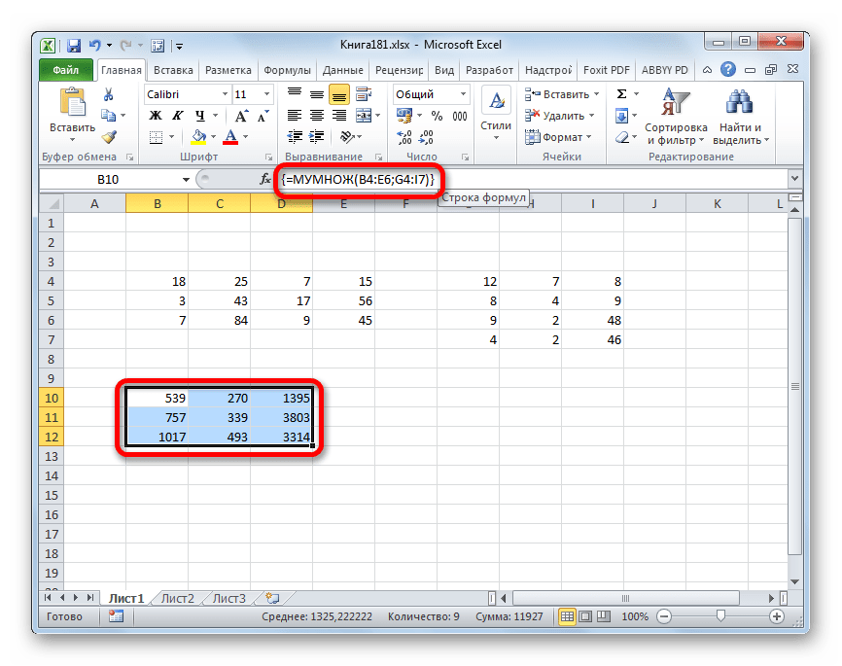This screenshot has height=666, width=842.
Task: Toggle bold formatting (Ж button)
Action: (154, 116)
